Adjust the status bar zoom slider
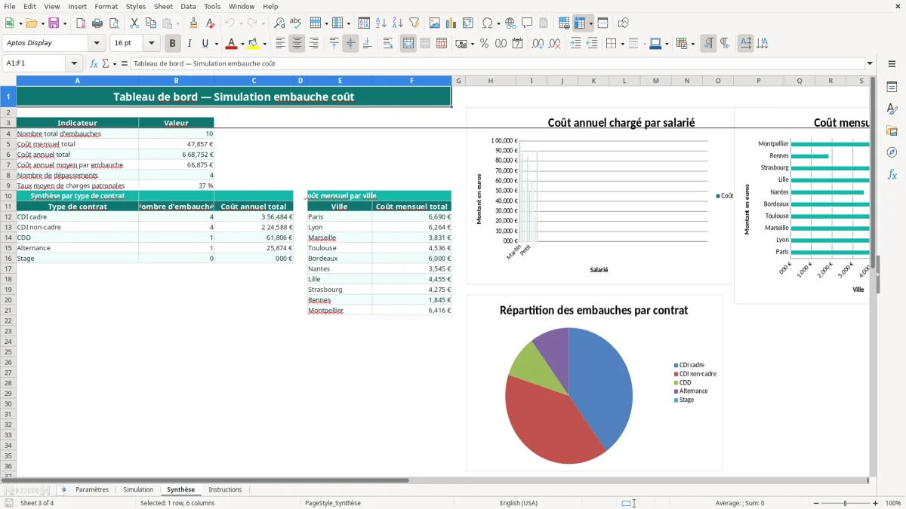The height and width of the screenshot is (509, 906). click(x=846, y=503)
